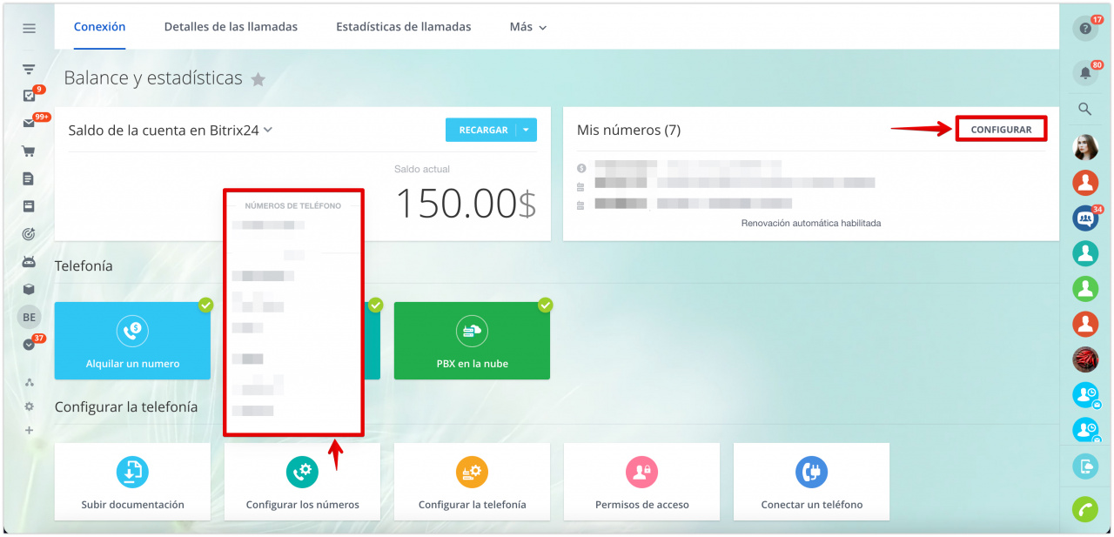Expand the Más dropdown tab

(528, 27)
